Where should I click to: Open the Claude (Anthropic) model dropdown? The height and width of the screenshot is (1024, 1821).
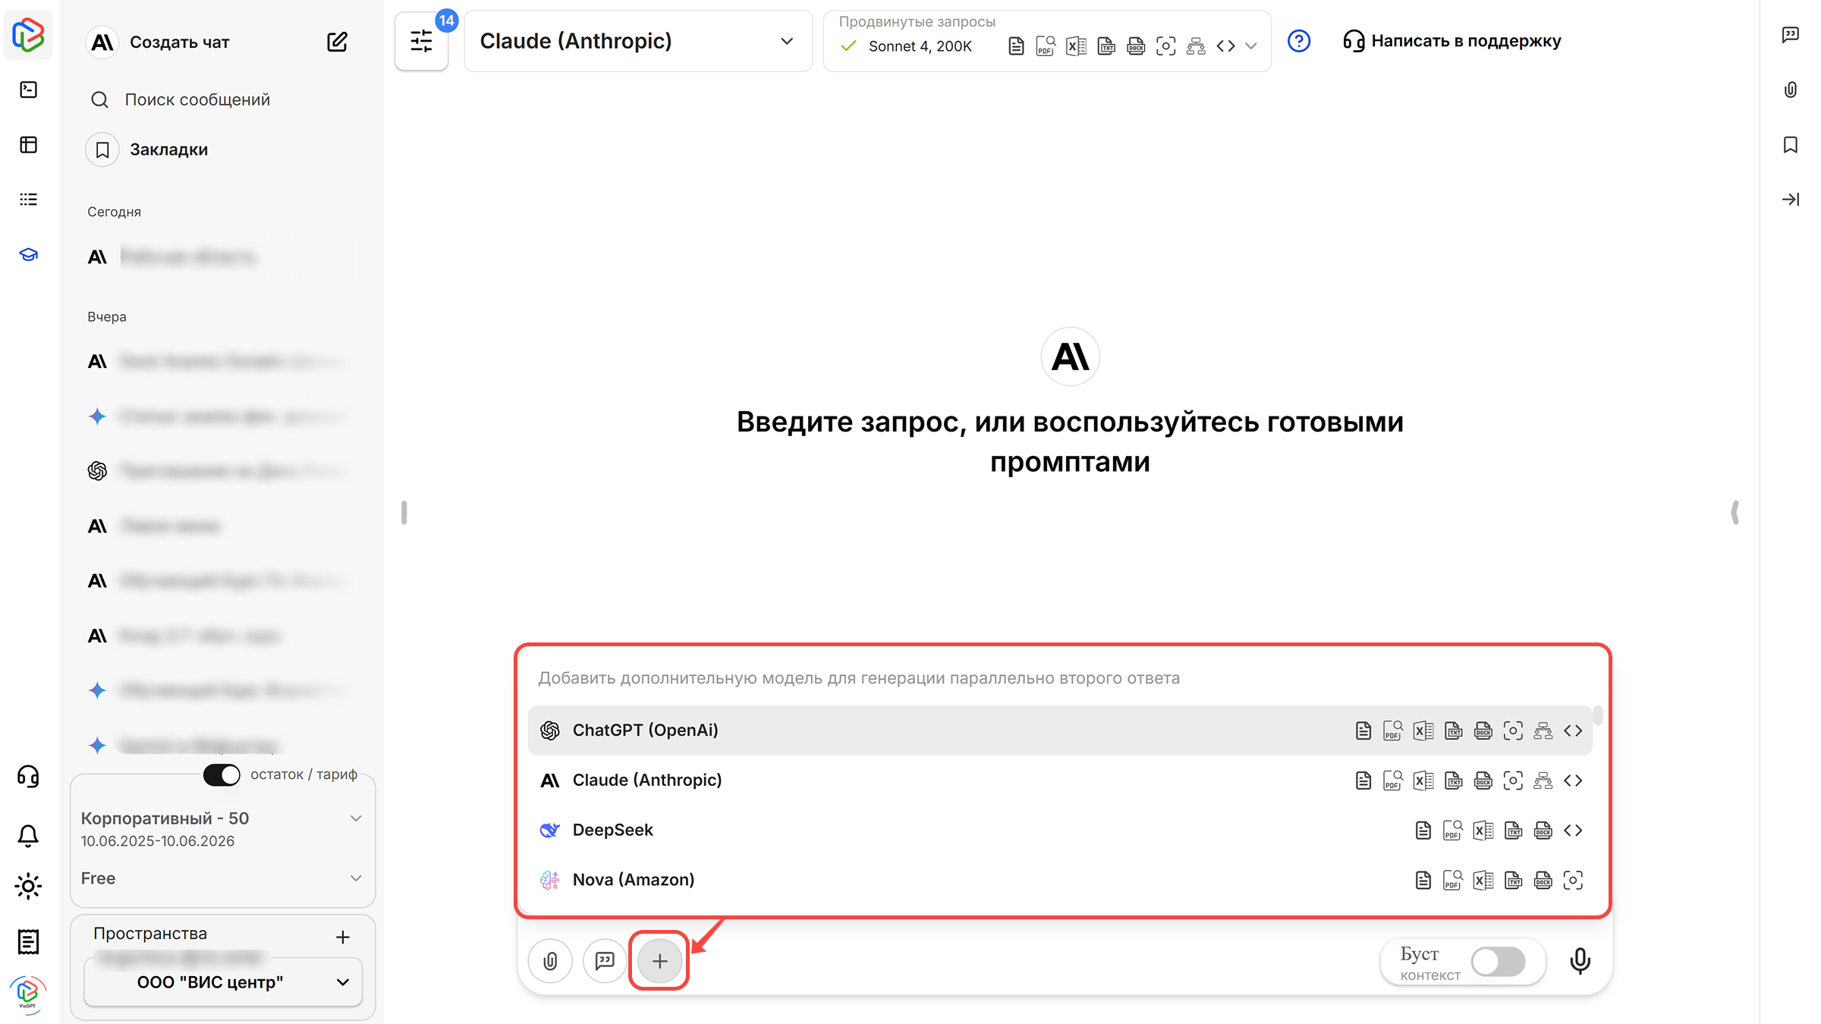pos(638,41)
